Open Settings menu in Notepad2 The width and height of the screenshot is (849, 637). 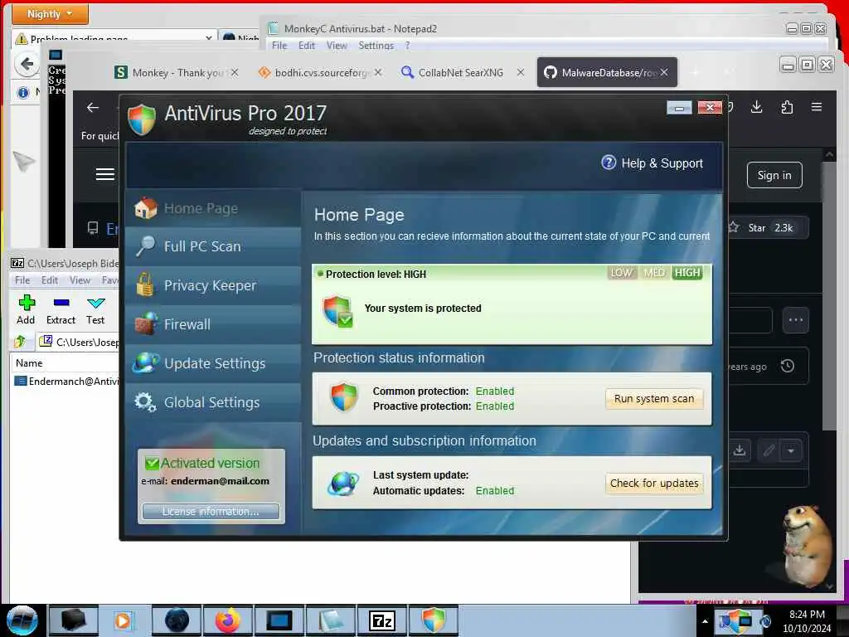pos(376,46)
